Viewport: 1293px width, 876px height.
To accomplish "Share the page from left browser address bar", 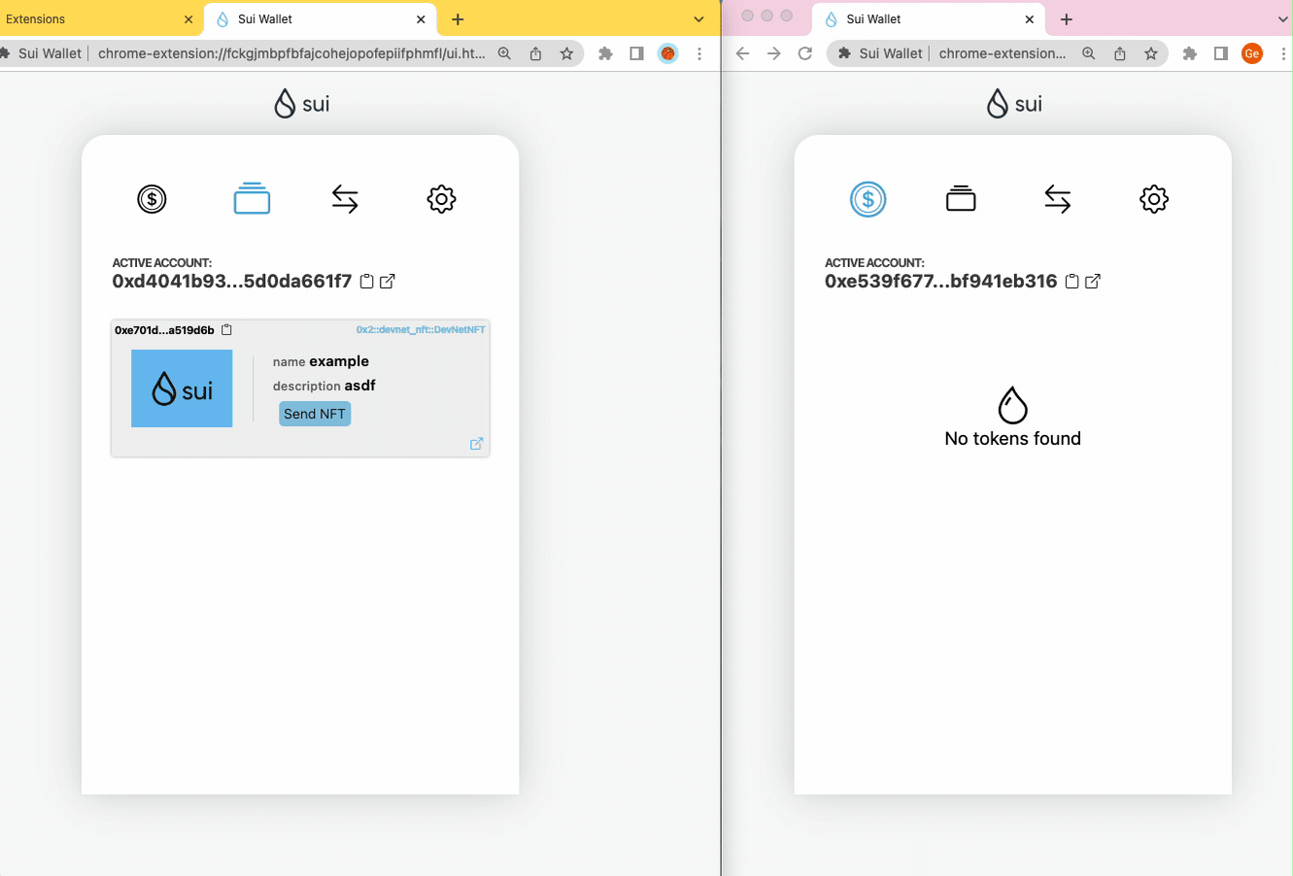I will point(535,53).
